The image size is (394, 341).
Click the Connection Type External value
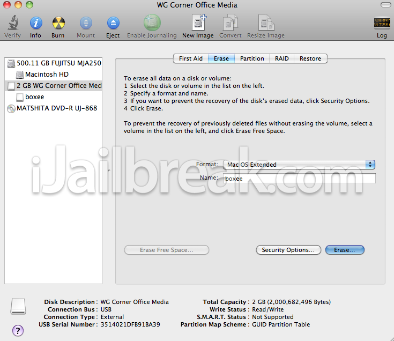click(x=112, y=317)
